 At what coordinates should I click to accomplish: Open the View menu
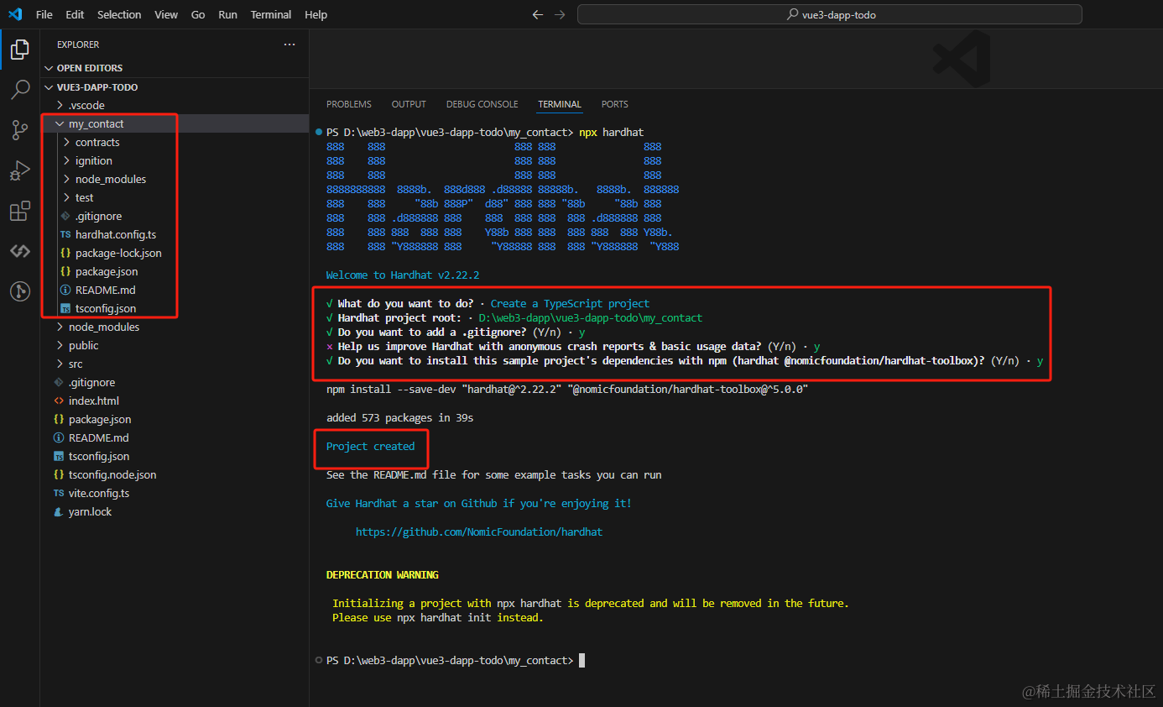coord(166,14)
